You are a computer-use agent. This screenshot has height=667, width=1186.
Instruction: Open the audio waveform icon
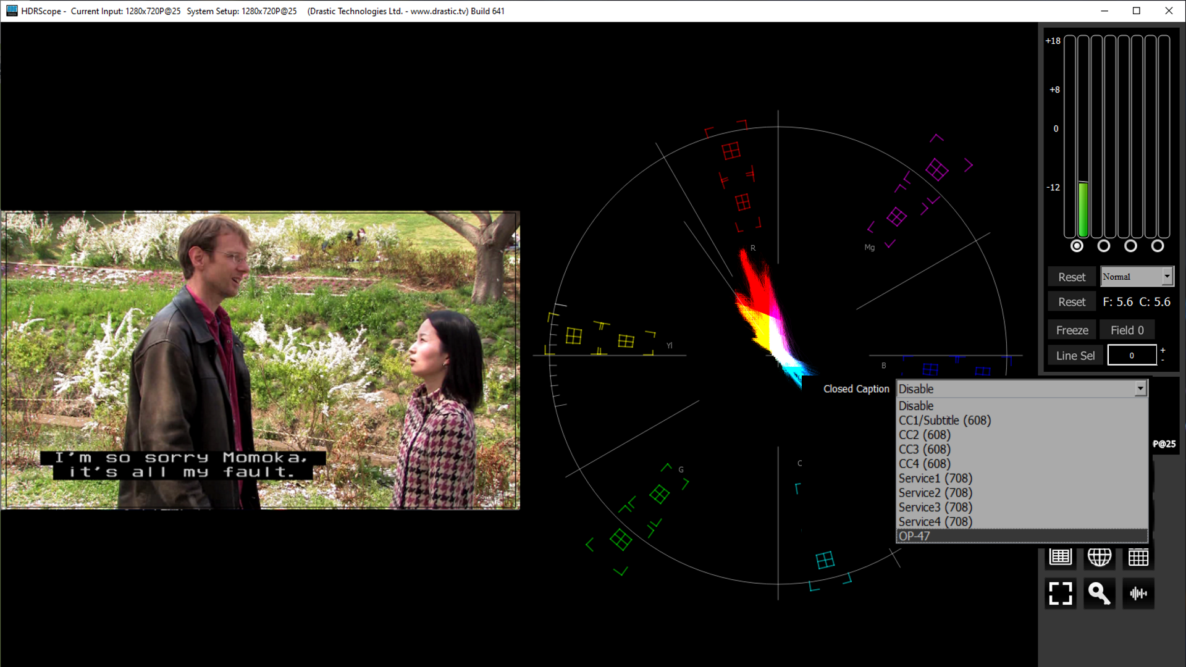point(1138,594)
